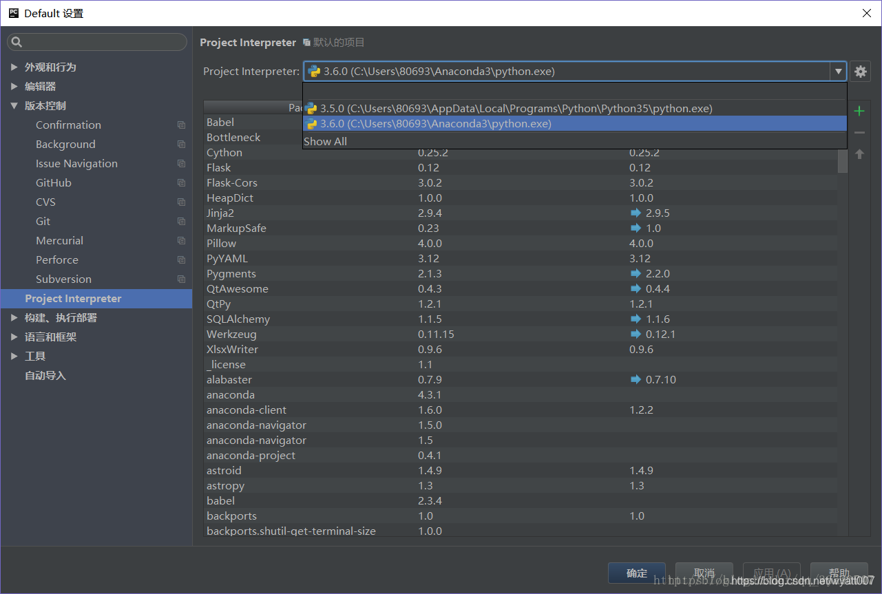The image size is (882, 594).
Task: Open the GitHub settings page
Action: (54, 183)
